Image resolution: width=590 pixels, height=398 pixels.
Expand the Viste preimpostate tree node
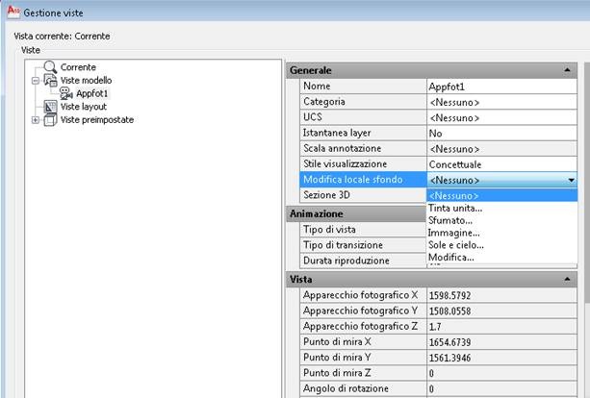(x=36, y=120)
